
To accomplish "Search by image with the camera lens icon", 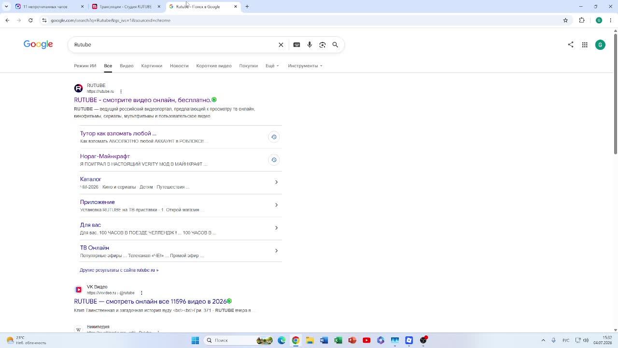I will [323, 44].
